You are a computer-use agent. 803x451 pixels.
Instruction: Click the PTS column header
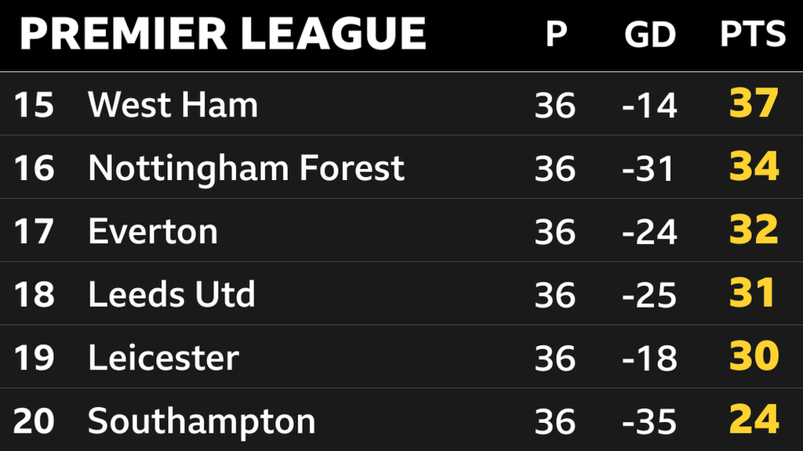[x=753, y=34]
